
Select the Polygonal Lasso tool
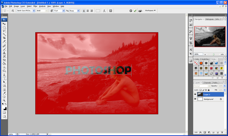coord(4,31)
